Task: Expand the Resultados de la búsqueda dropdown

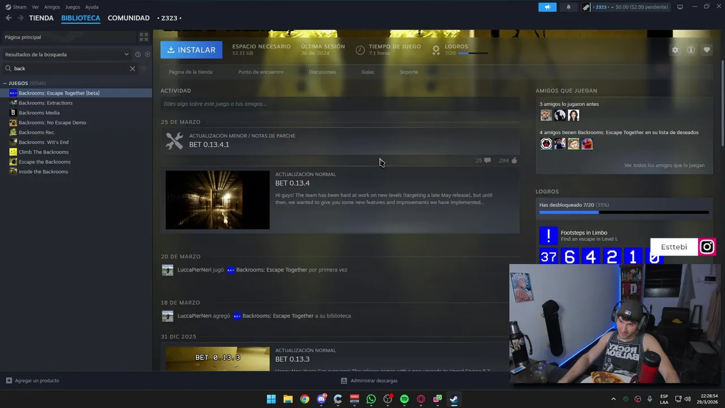Action: click(67, 54)
